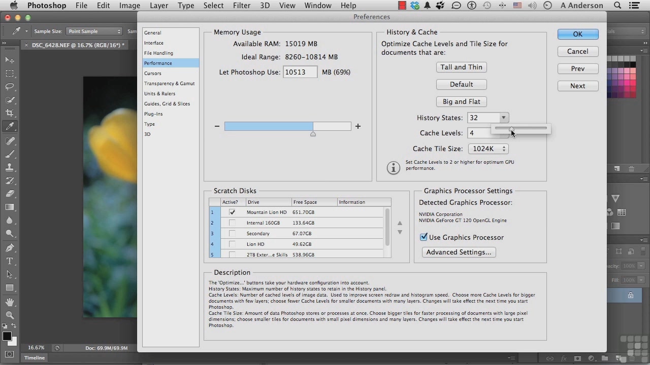
Task: Open the Cache Tile Size dropdown
Action: point(489,149)
